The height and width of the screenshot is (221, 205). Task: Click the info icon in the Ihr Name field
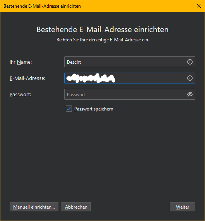[x=190, y=62]
